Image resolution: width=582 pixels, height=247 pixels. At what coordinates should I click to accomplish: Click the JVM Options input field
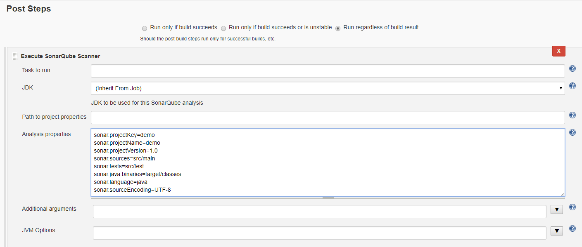(320, 233)
